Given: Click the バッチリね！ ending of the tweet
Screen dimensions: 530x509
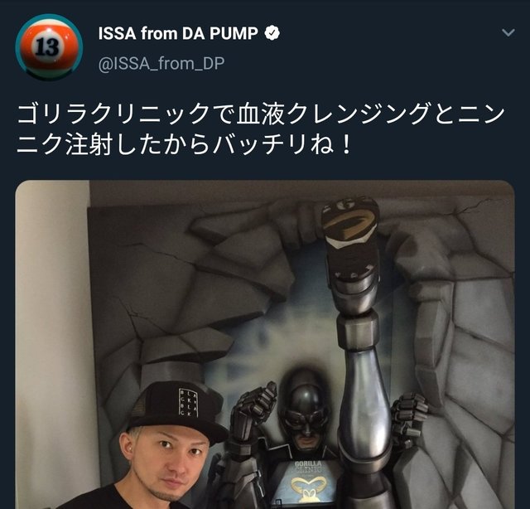Looking at the screenshot, I should click(x=284, y=144).
